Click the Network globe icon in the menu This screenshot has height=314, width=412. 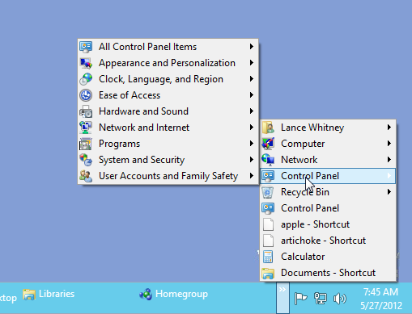pos(268,160)
